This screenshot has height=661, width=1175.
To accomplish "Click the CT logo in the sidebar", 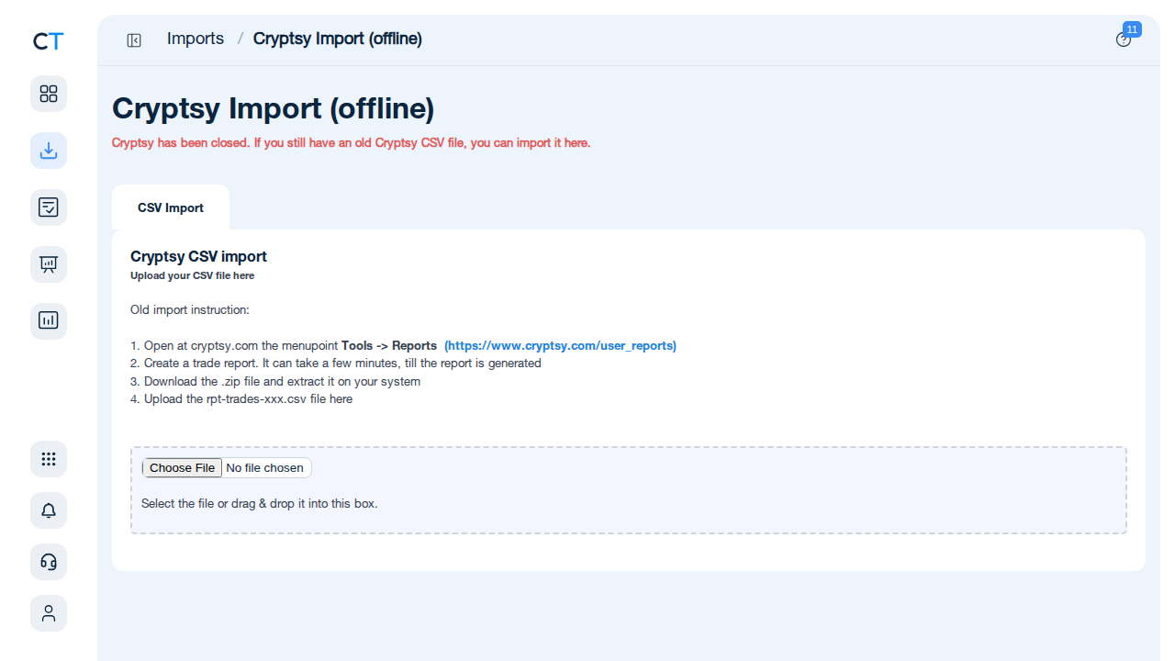I will pos(49,41).
